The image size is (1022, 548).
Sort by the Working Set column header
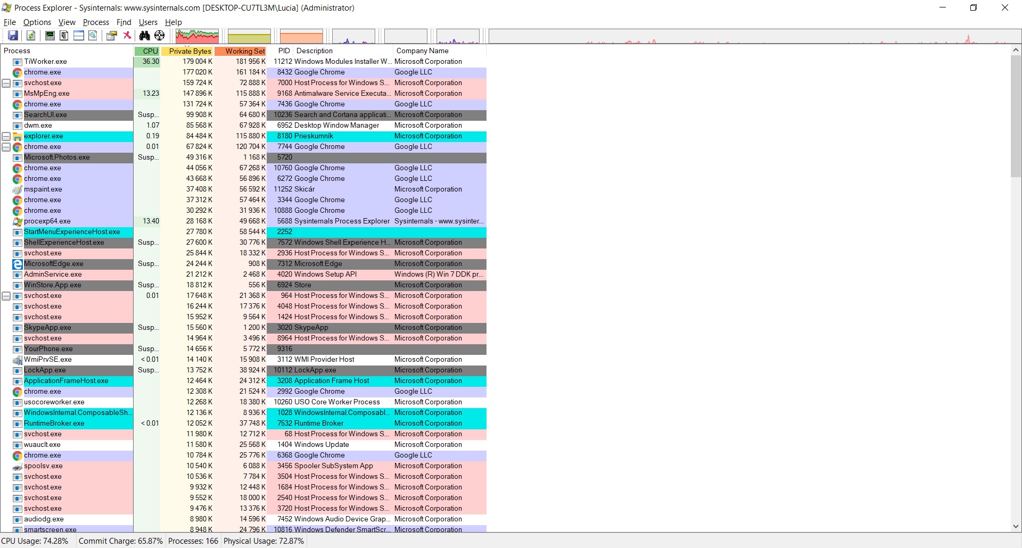point(244,51)
